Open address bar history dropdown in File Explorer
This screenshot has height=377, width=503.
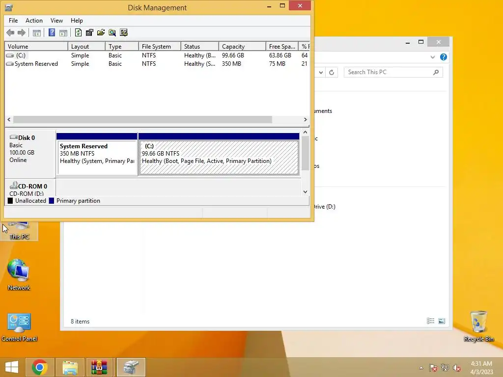pyautogui.click(x=321, y=72)
